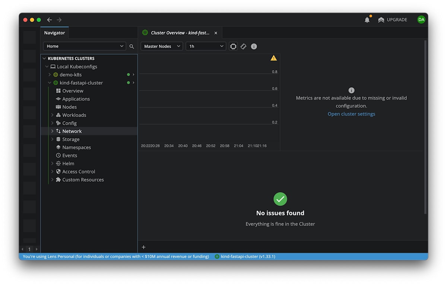The width and height of the screenshot is (447, 285).
Task: Click the Nodes icon
Action: click(x=58, y=107)
